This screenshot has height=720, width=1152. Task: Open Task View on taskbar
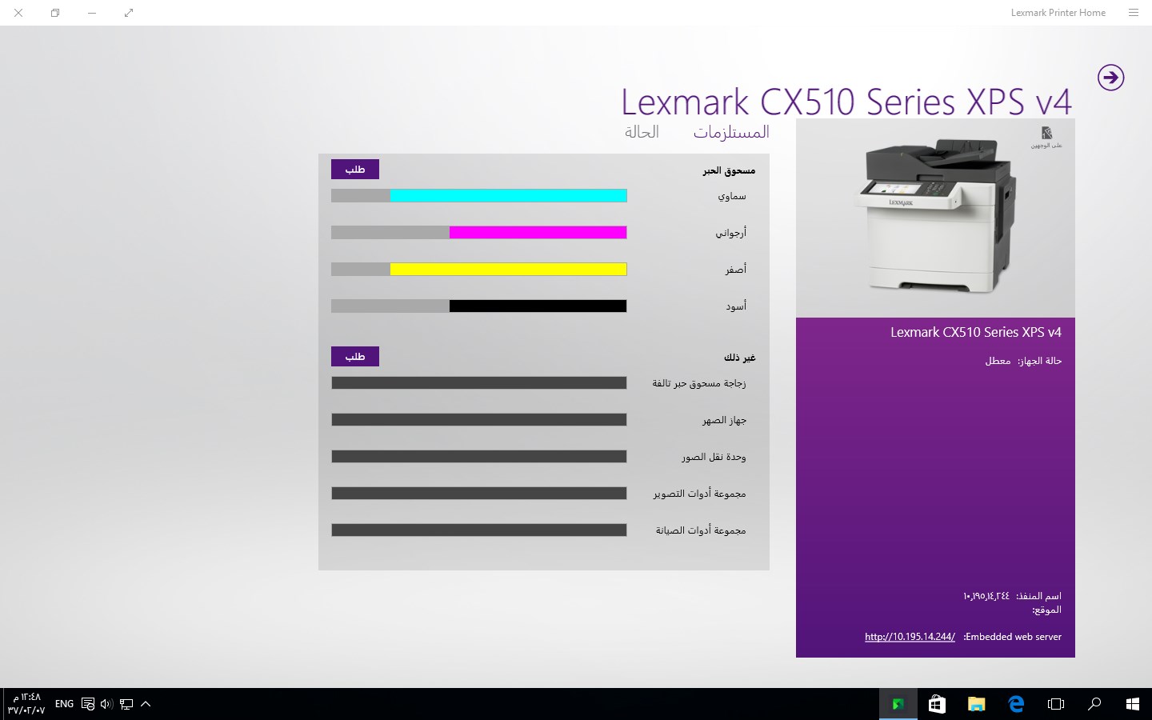(1056, 704)
